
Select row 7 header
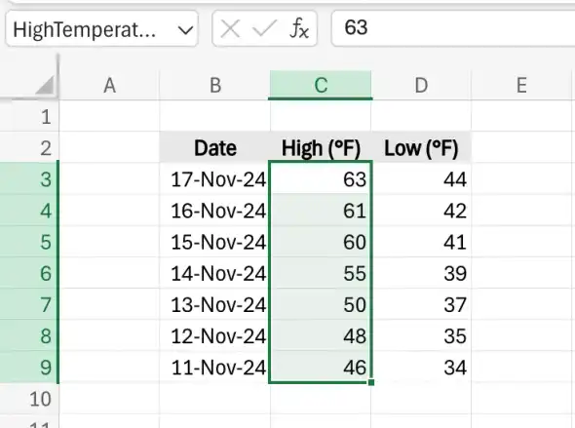coord(29,304)
